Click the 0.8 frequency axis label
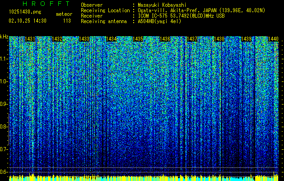The width and height of the screenshot is (284, 181). pos(4,127)
